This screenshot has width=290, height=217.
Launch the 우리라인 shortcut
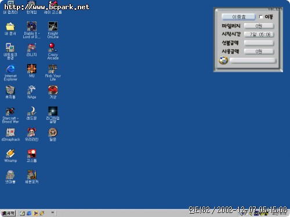pyautogui.click(x=32, y=133)
